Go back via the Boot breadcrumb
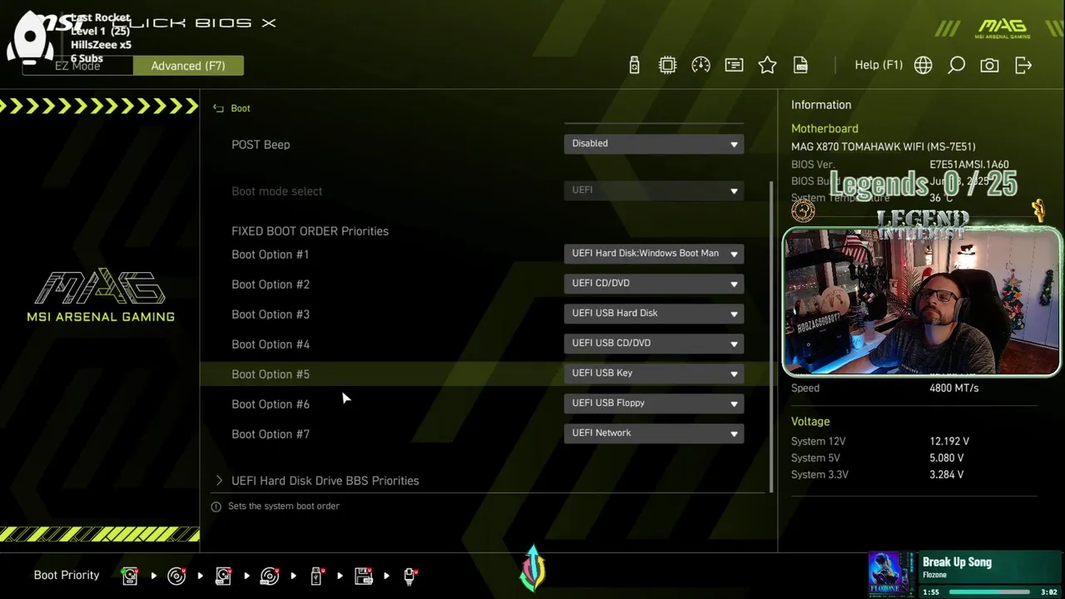The image size is (1065, 599). (240, 108)
